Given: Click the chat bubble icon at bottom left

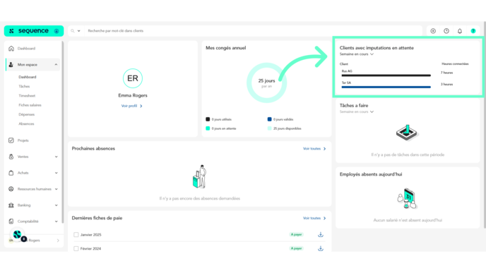Looking at the screenshot, I should 18,235.
